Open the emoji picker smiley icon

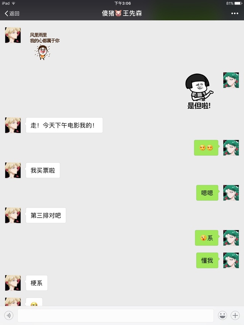click(222, 315)
